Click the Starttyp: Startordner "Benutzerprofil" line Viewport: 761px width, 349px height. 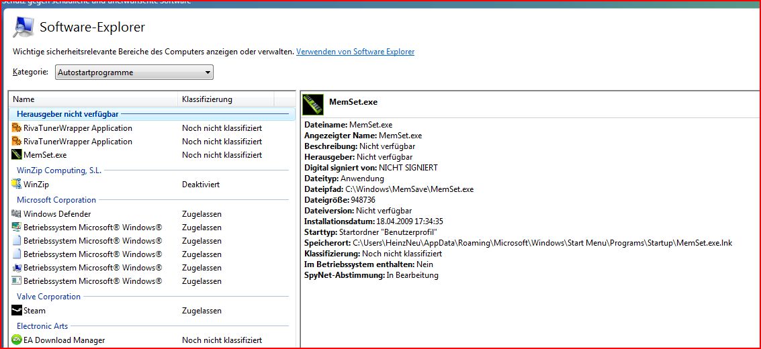371,232
